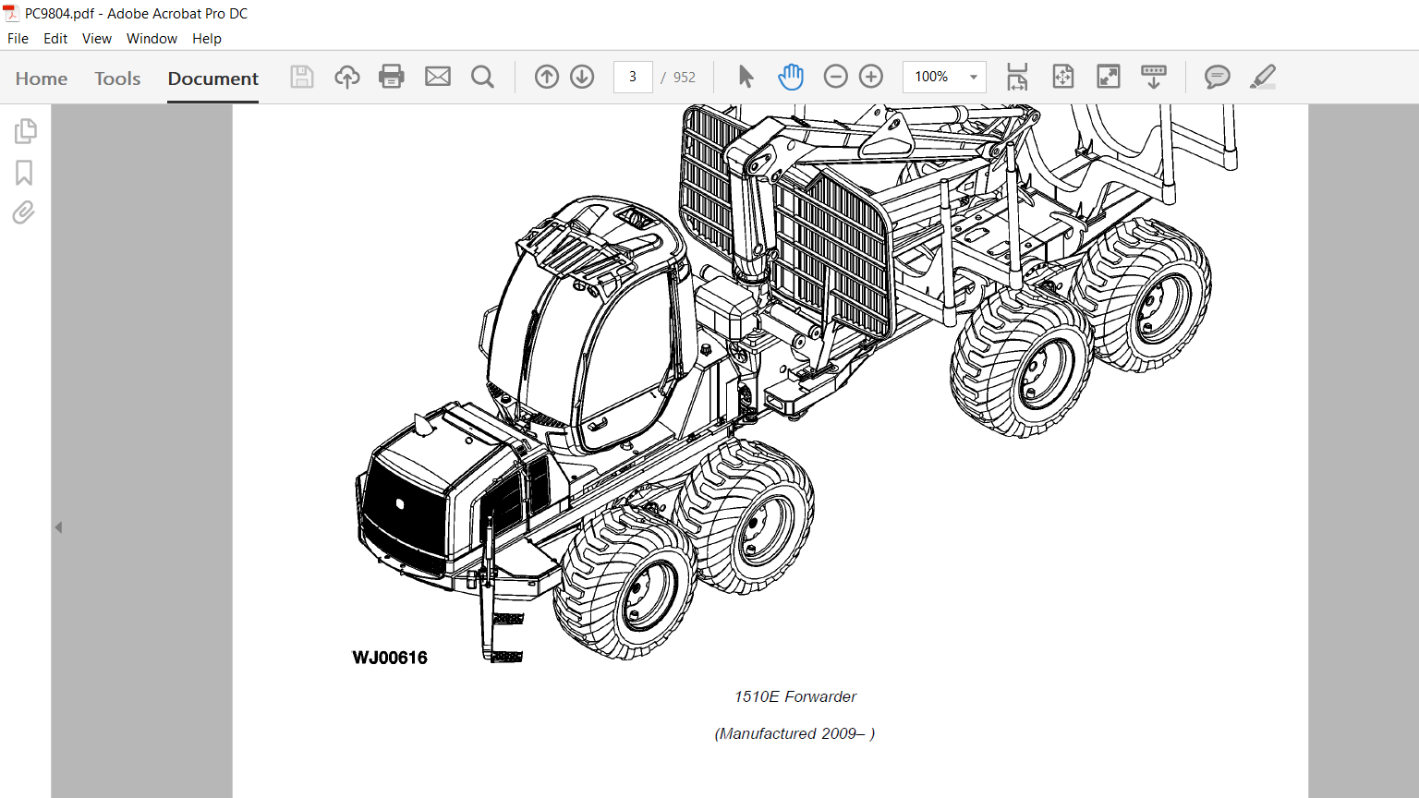Click the upload to cloud icon
The image size is (1419, 798).
(347, 77)
